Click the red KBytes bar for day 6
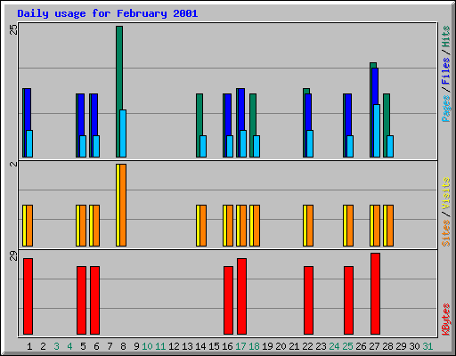456x356 pixels. tap(94, 300)
